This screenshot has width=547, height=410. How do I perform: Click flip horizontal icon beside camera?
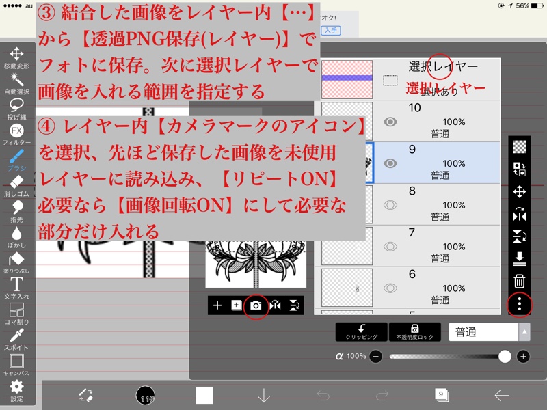click(276, 305)
